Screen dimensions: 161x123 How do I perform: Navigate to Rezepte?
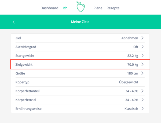tap(113, 8)
